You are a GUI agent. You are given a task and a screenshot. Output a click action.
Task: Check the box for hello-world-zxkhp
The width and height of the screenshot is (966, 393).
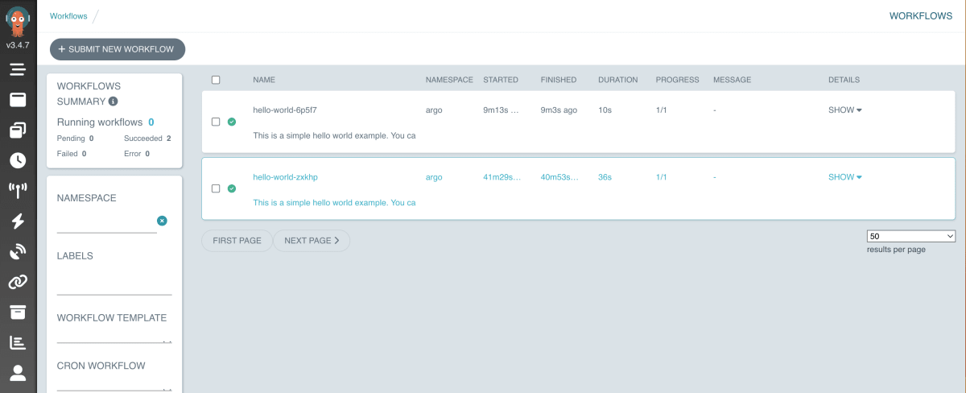[x=215, y=188]
